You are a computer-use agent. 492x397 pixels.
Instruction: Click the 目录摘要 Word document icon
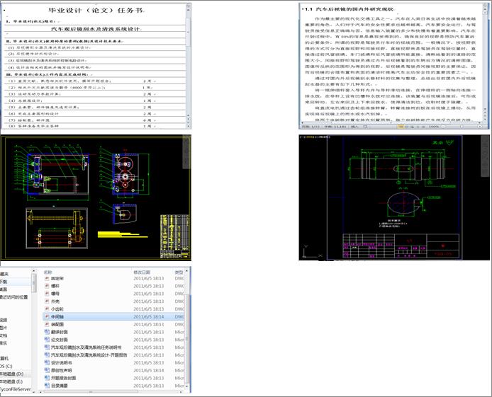coord(47,386)
